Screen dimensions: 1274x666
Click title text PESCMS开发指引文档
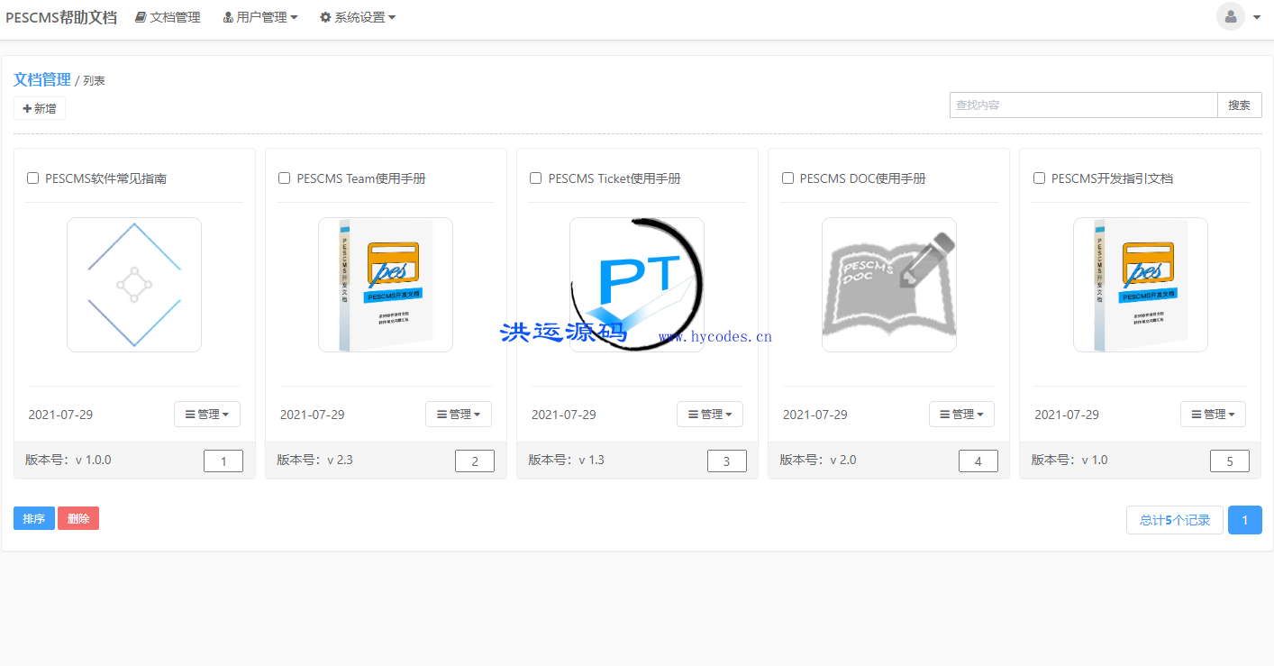(x=1113, y=178)
